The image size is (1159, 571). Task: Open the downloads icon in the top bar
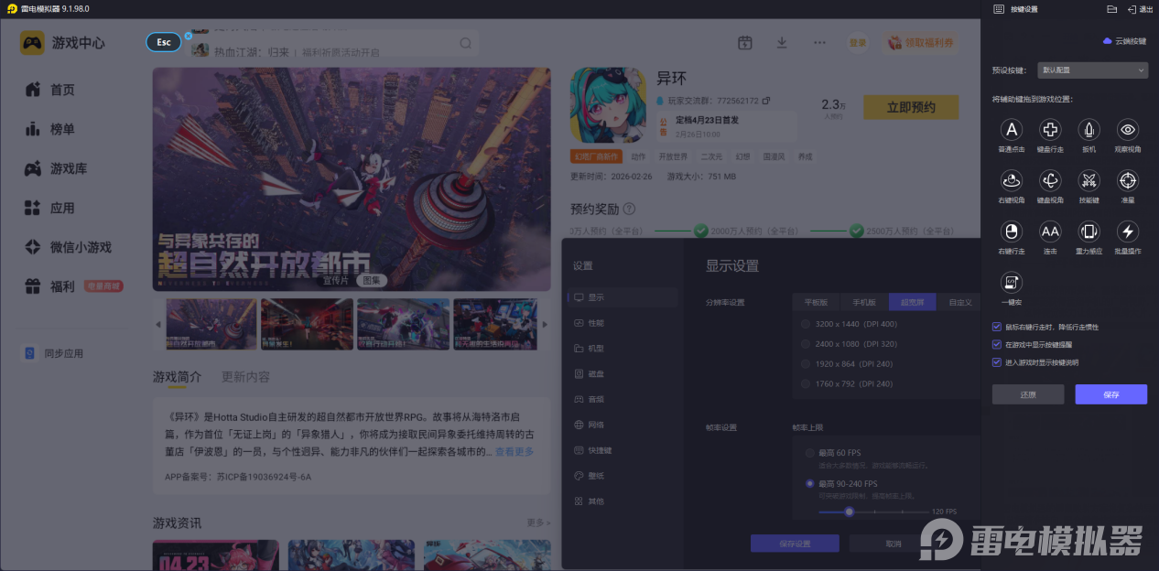[782, 43]
